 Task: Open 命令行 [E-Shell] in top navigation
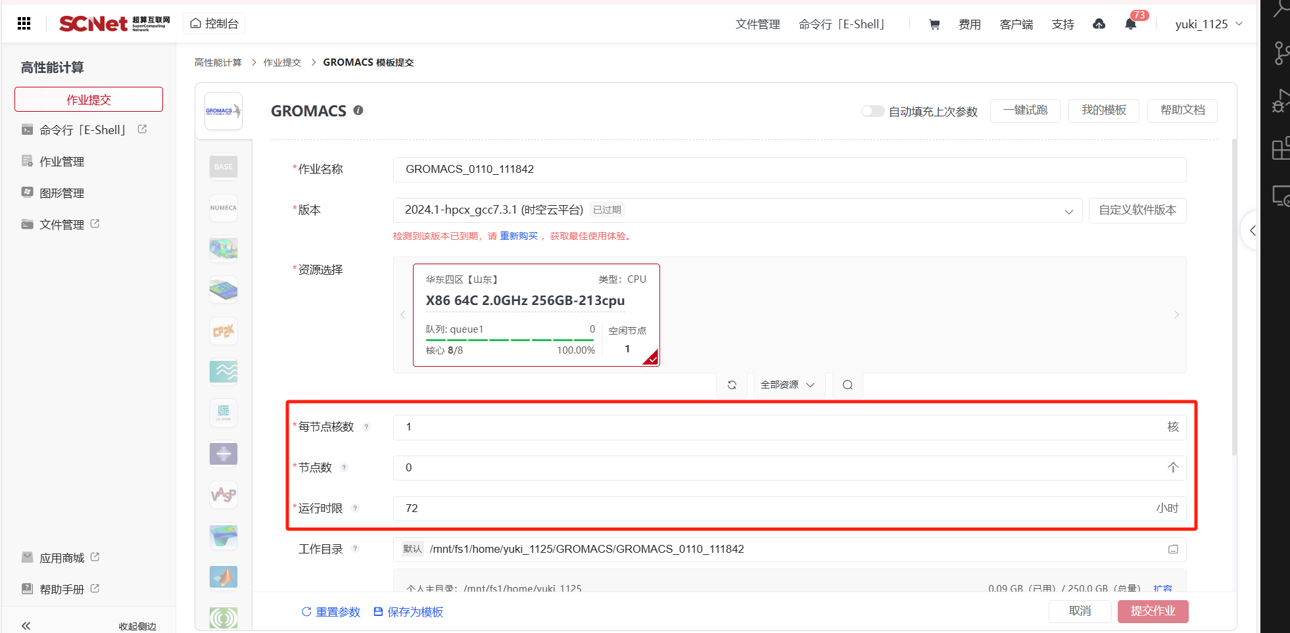(x=842, y=24)
